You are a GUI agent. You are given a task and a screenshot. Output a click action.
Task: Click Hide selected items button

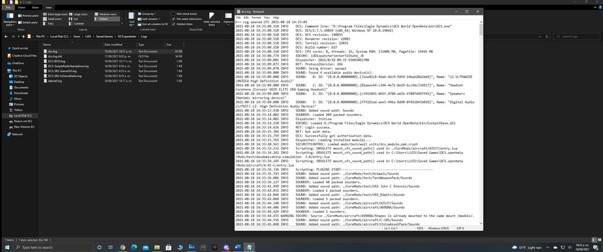[x=212, y=19]
